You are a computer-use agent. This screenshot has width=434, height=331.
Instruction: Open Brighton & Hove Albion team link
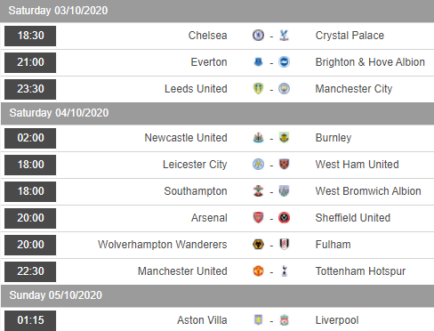pyautogui.click(x=370, y=62)
